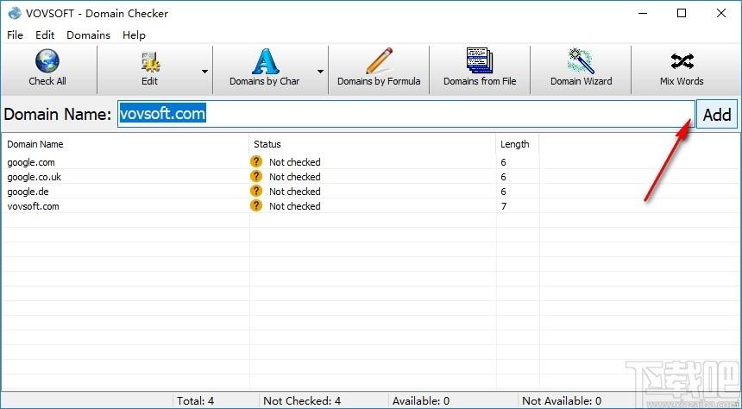Focus the Domain Name input field
The height and width of the screenshot is (409, 742).
click(x=406, y=114)
